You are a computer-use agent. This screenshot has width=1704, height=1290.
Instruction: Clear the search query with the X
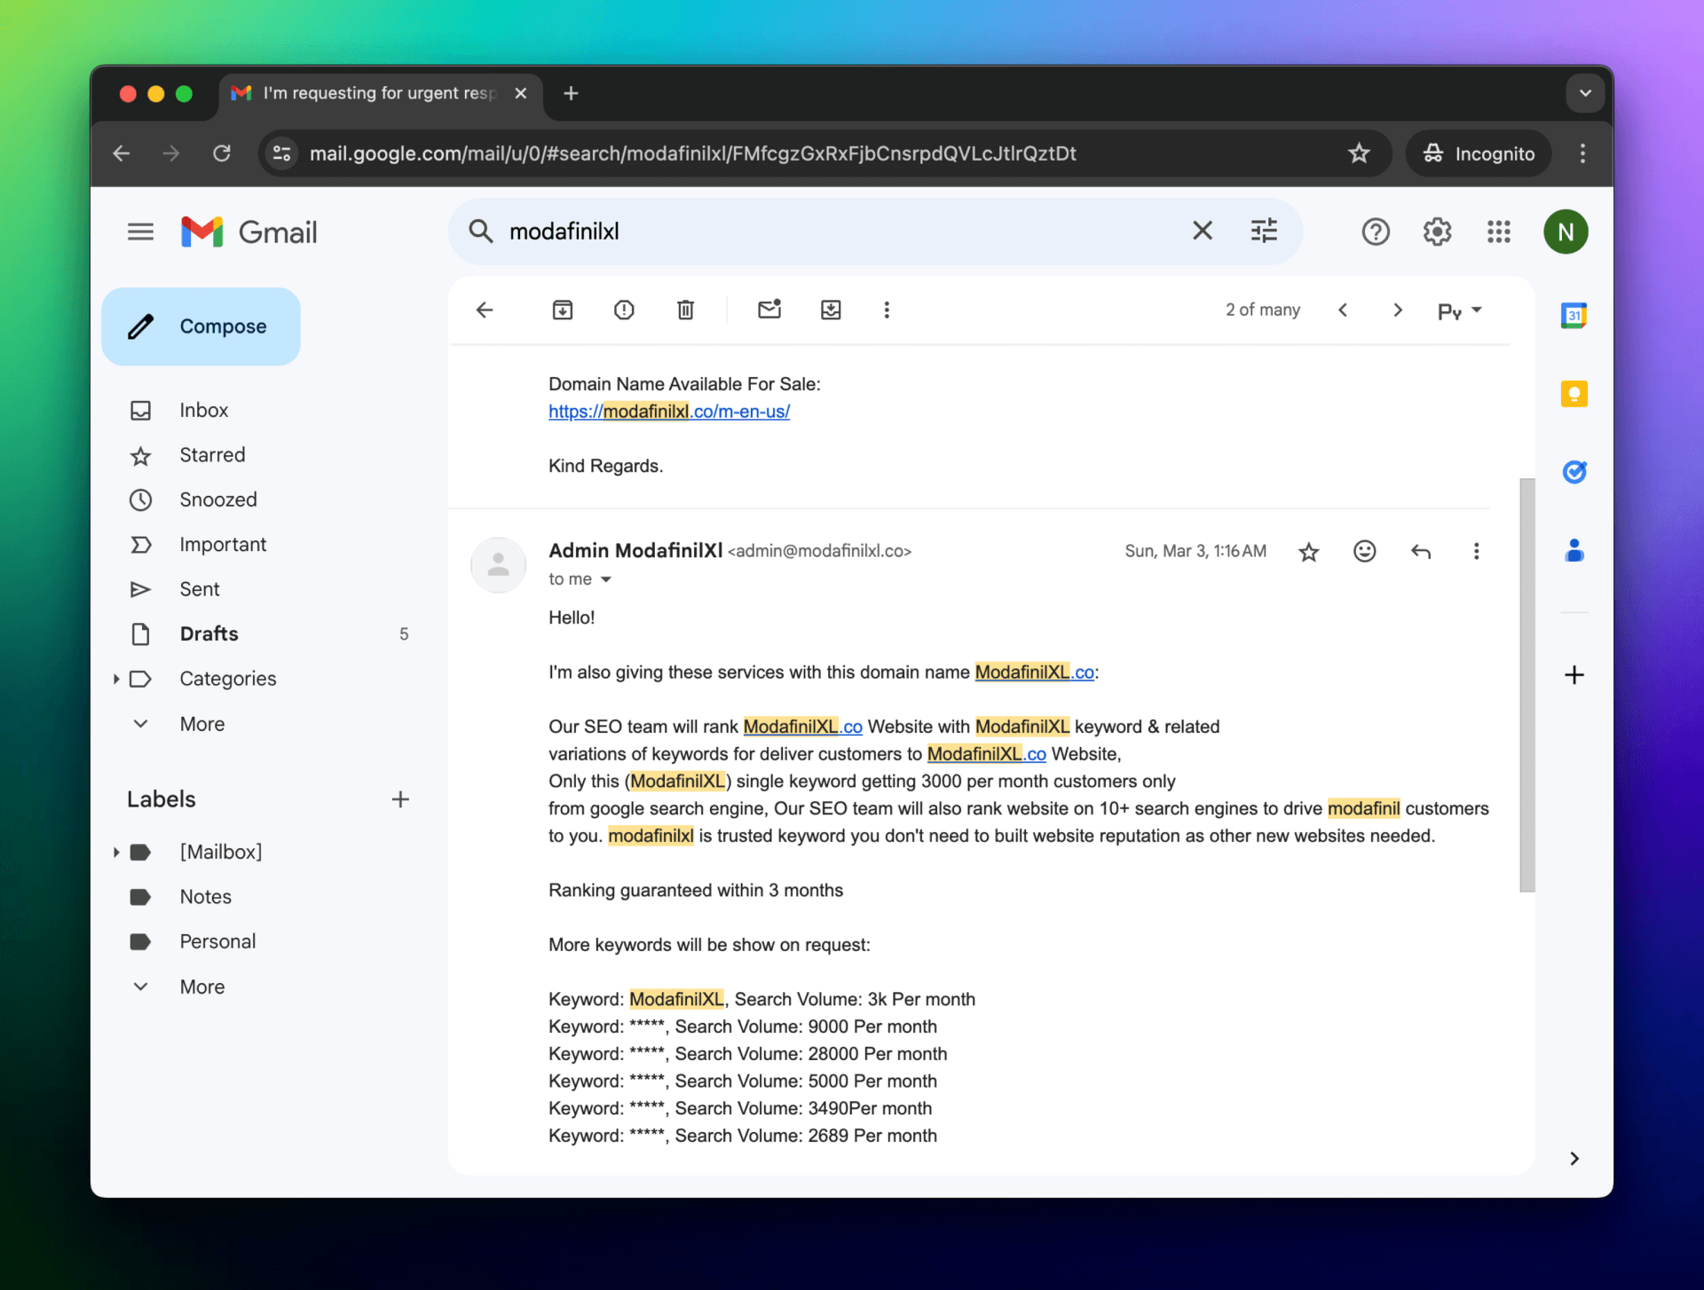pyautogui.click(x=1203, y=232)
